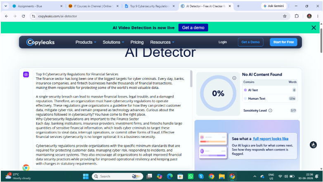Click the Ask Gemini button
323x182 pixels.
(274, 6)
